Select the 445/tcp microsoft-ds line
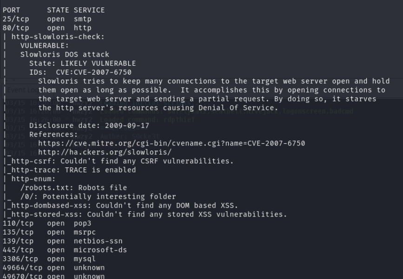This screenshot has height=279, width=403. click(x=65, y=250)
